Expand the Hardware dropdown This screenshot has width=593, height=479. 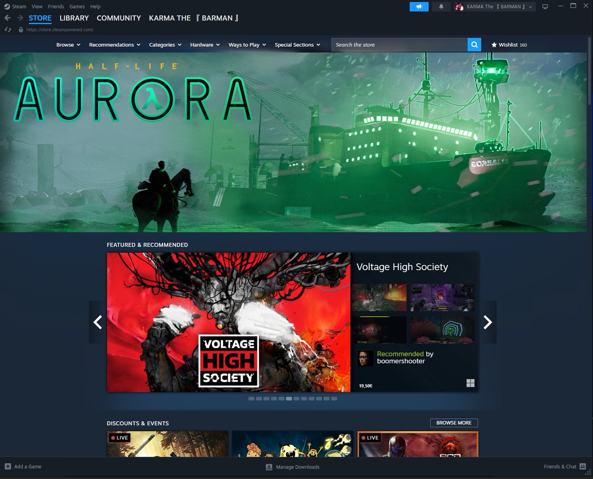(x=205, y=44)
